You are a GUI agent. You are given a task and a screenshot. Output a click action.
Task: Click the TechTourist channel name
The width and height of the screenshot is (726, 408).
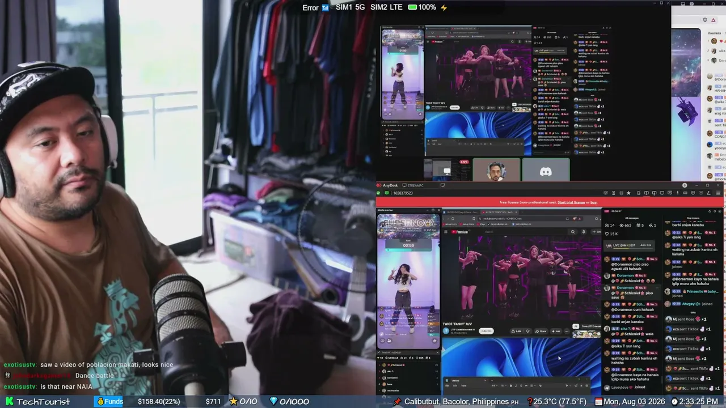coord(43,401)
